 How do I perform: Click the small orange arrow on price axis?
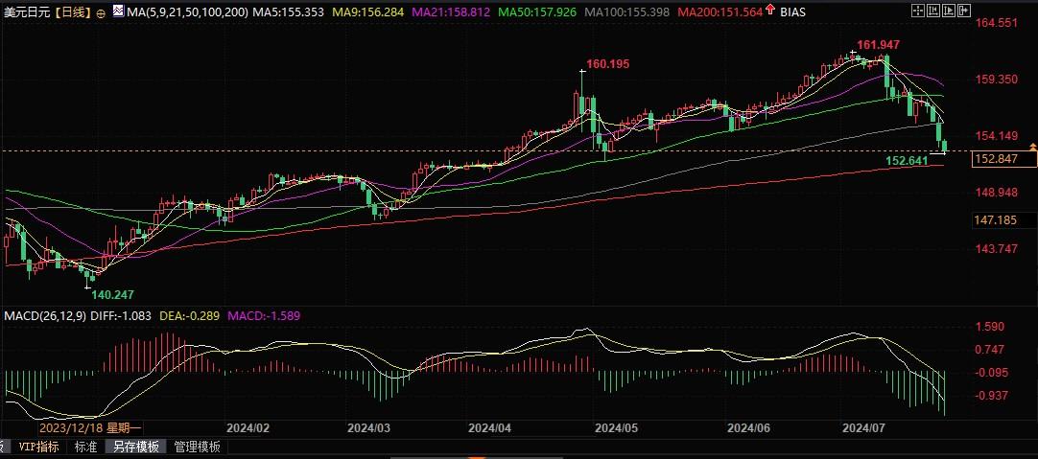1032,145
